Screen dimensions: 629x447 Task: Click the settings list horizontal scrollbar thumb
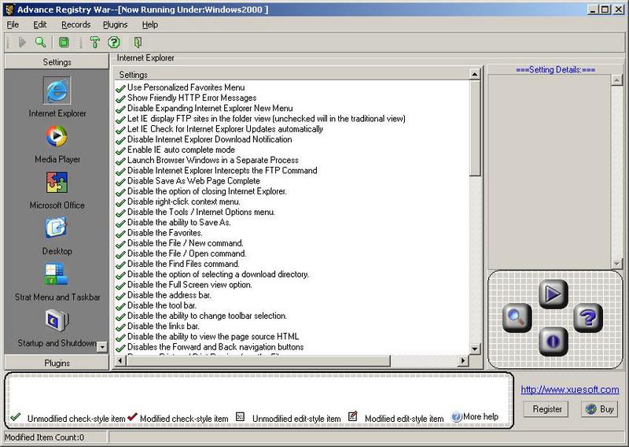coord(258,360)
